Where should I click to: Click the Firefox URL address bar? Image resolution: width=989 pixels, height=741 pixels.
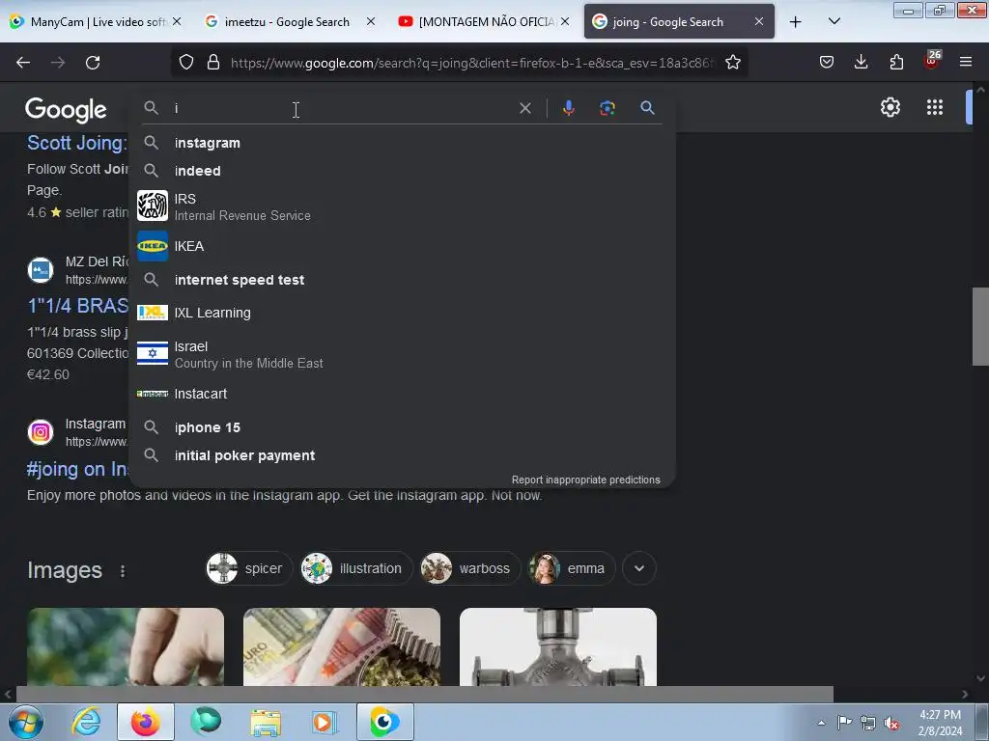pos(471,63)
